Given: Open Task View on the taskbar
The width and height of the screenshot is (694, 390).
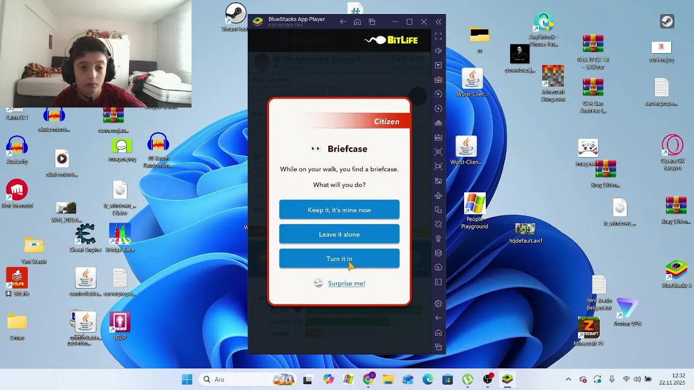Looking at the screenshot, I should point(307,379).
